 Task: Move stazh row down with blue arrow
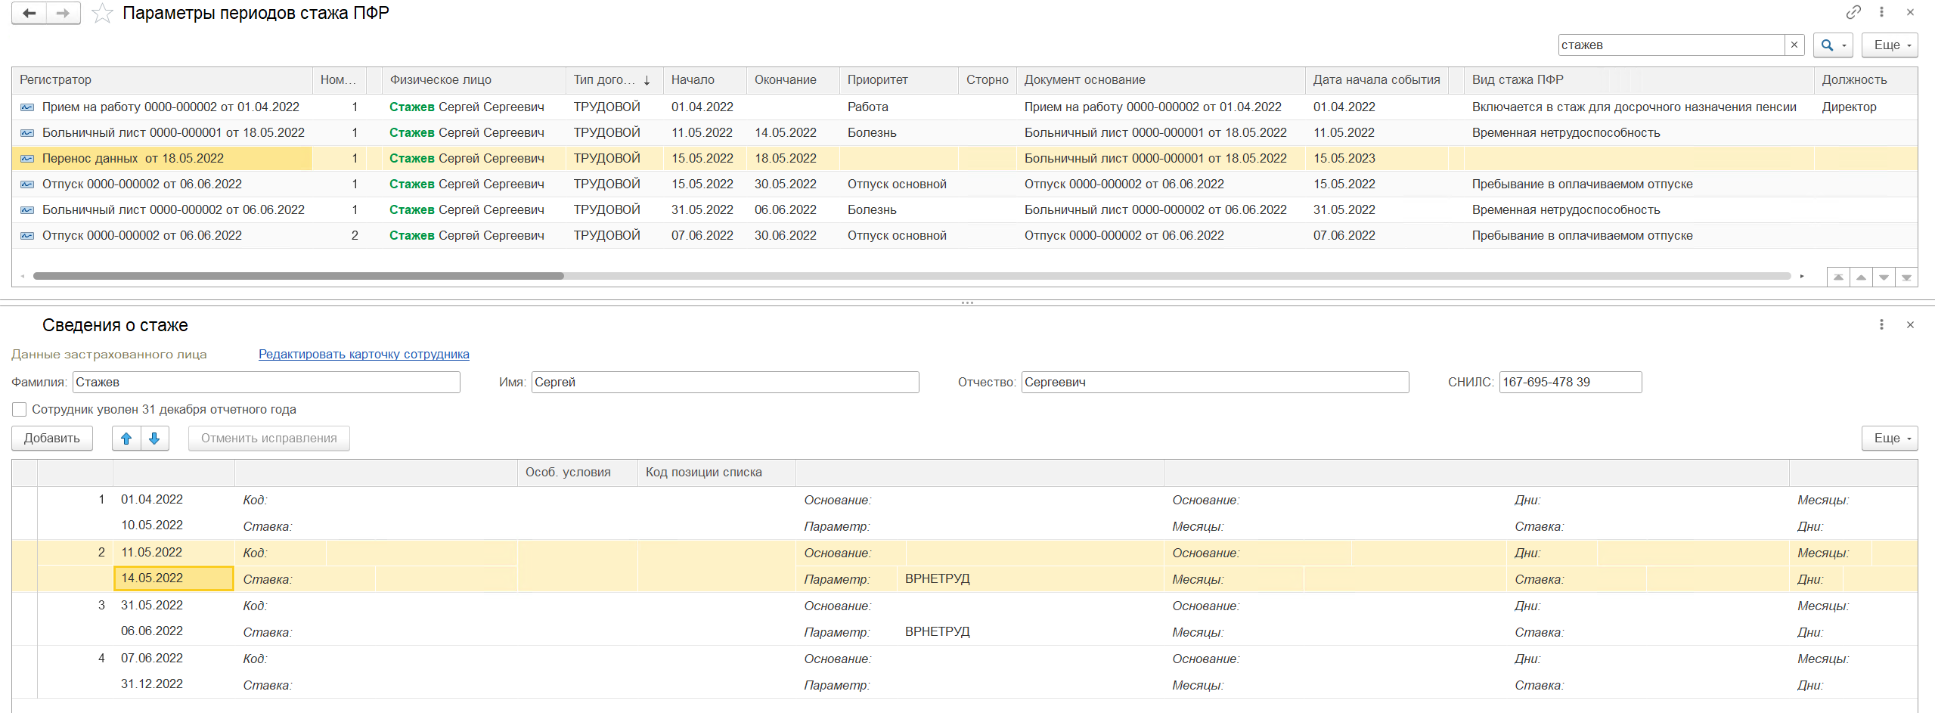[154, 439]
